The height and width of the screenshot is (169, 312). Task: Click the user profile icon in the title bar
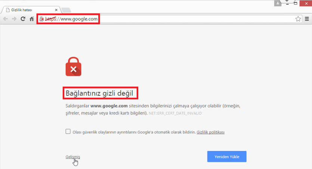(x=278, y=3)
